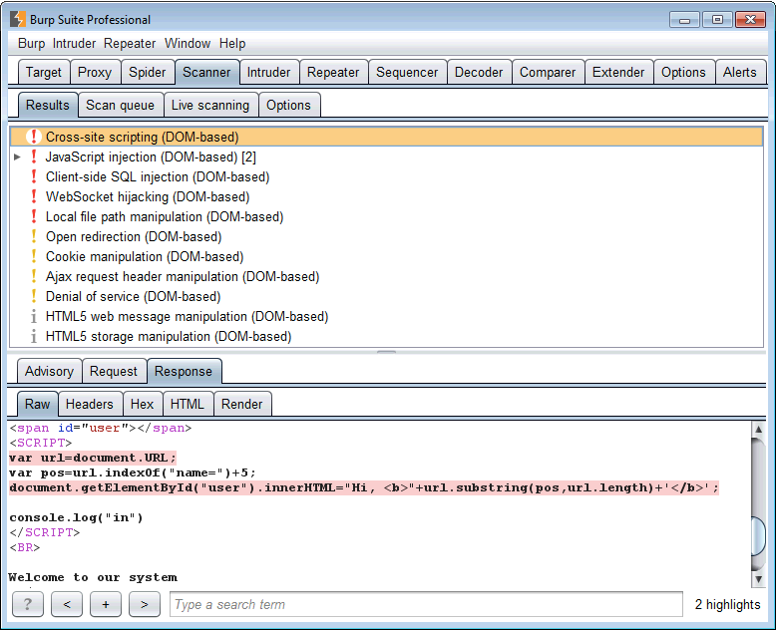776x630 pixels.
Task: Show the response HTML view
Action: pyautogui.click(x=188, y=404)
